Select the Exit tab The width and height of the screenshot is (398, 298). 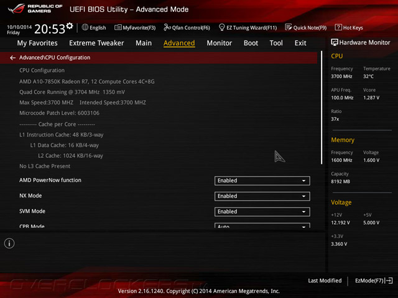(300, 43)
